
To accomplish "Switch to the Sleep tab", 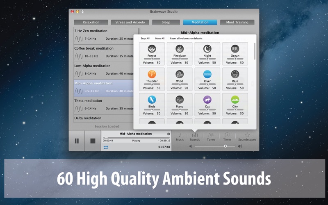I will point(166,22).
